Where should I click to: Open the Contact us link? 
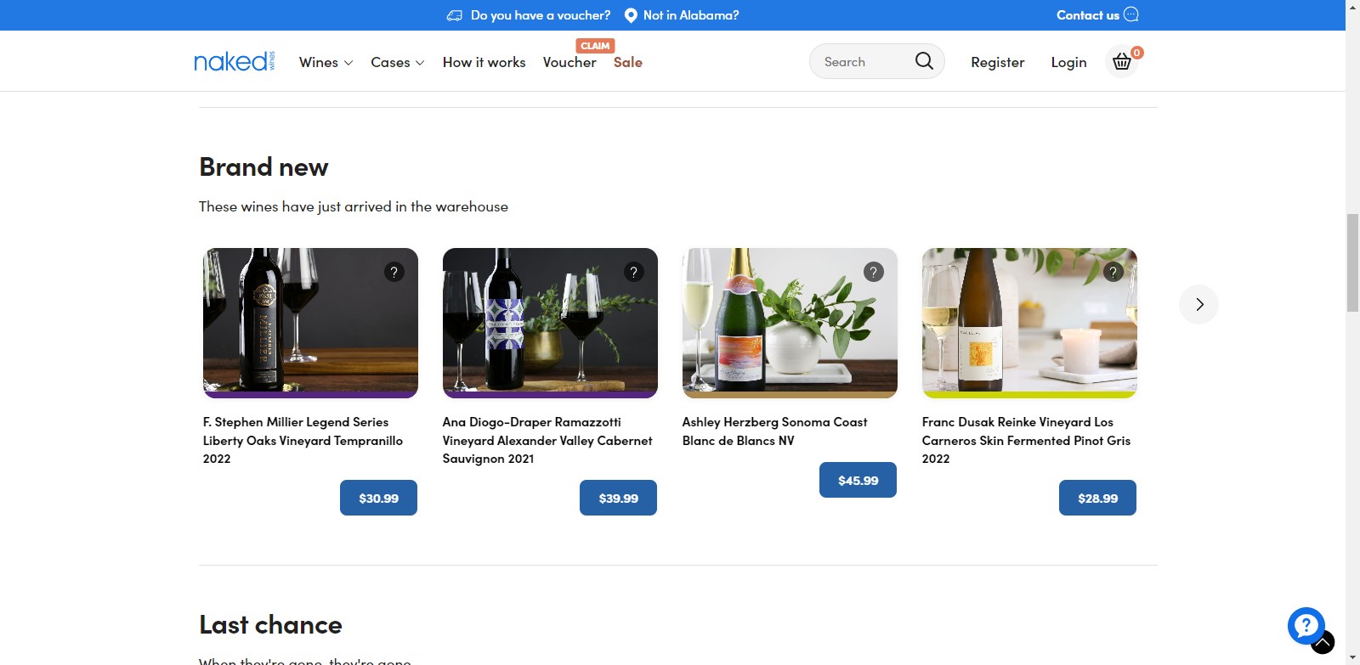[1087, 15]
